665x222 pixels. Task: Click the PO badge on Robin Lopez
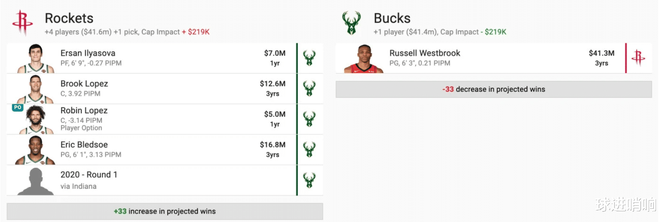pyautogui.click(x=18, y=108)
